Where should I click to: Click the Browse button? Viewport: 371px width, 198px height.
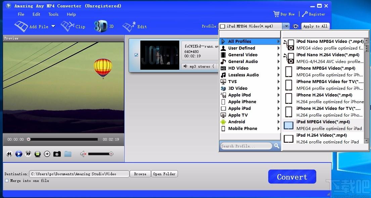tap(140, 174)
